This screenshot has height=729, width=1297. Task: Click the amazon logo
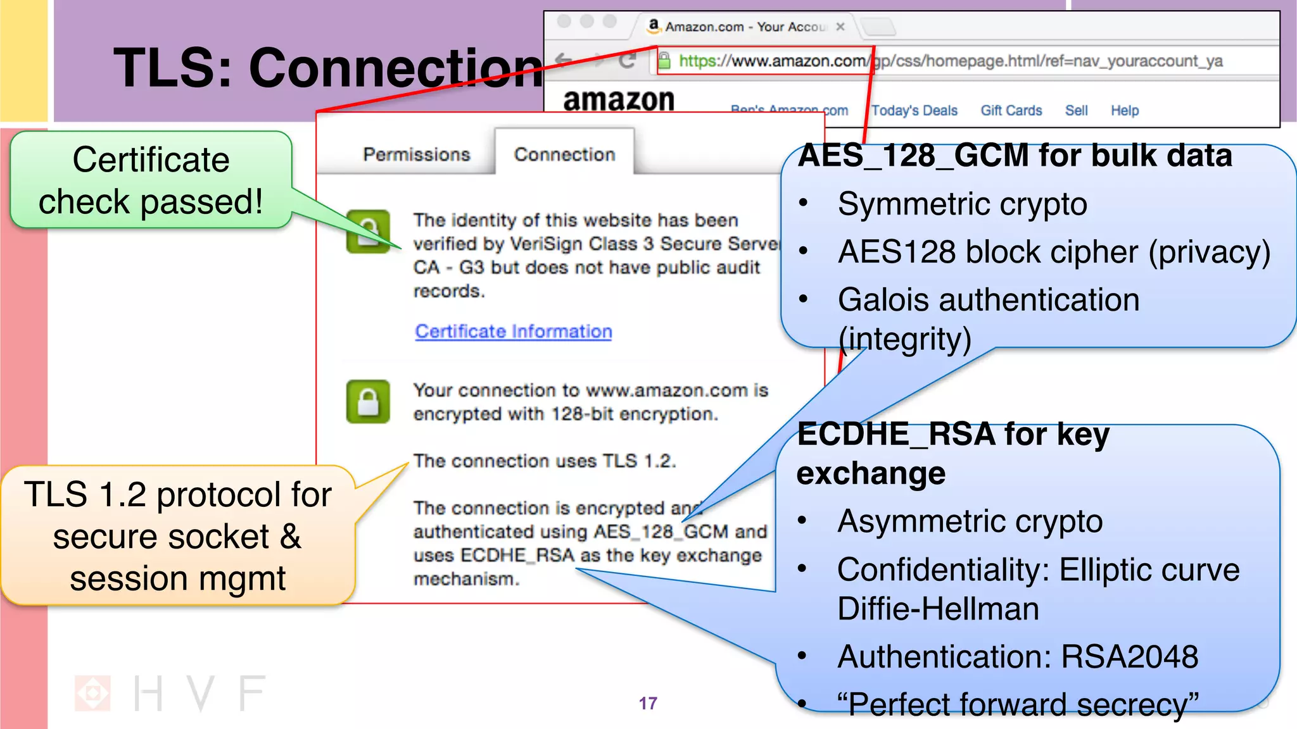[619, 100]
